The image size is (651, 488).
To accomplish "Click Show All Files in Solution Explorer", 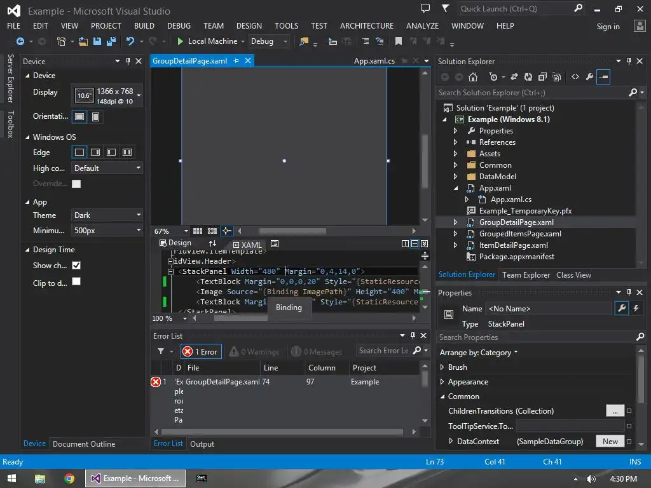I will tap(557, 77).
